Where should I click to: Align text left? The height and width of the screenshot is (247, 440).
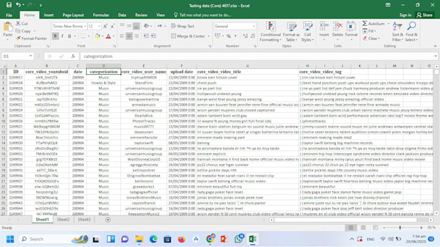pyautogui.click(x=122, y=36)
